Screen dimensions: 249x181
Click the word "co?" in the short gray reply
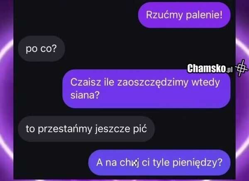point(48,49)
